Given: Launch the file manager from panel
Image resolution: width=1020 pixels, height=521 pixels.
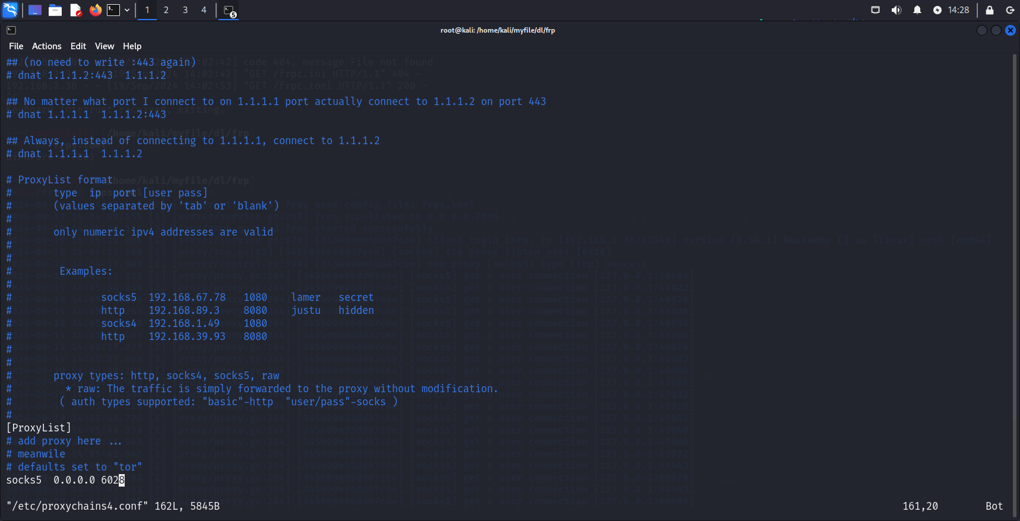Looking at the screenshot, I should (55, 10).
